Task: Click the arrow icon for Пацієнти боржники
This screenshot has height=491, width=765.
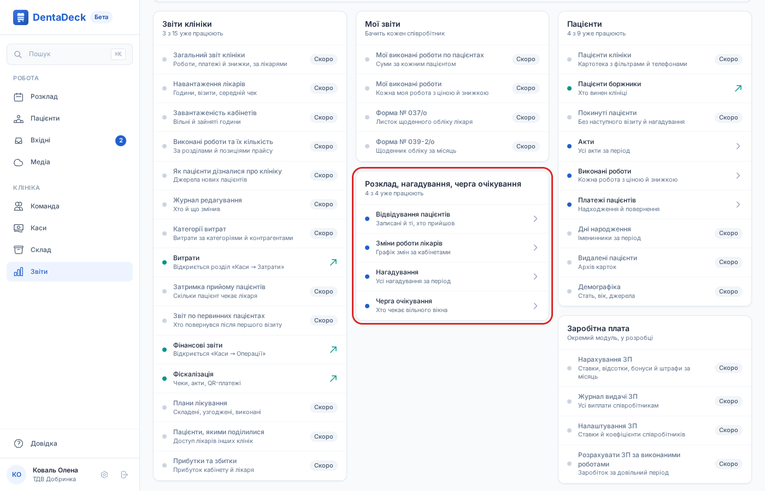Action: (738, 88)
